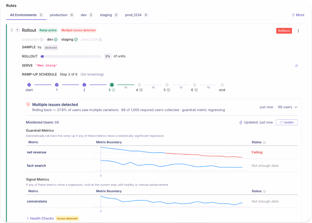
Task: Click the drag handle of the Rollout rule
Action: coord(12,30)
